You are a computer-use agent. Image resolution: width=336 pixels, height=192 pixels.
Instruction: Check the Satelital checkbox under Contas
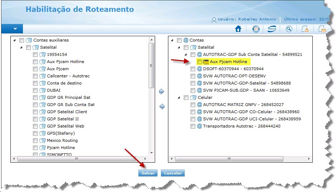coord(186,47)
